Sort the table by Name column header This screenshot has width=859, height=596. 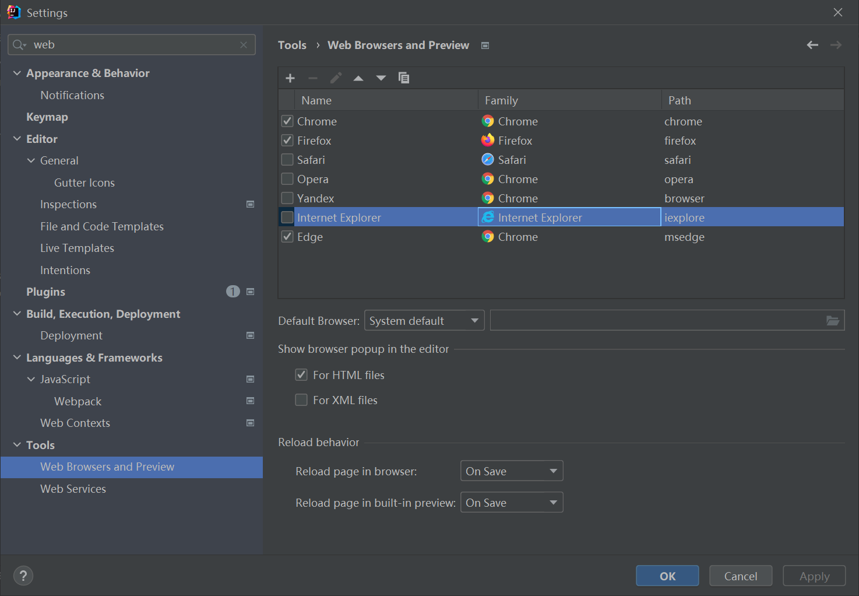click(x=386, y=100)
